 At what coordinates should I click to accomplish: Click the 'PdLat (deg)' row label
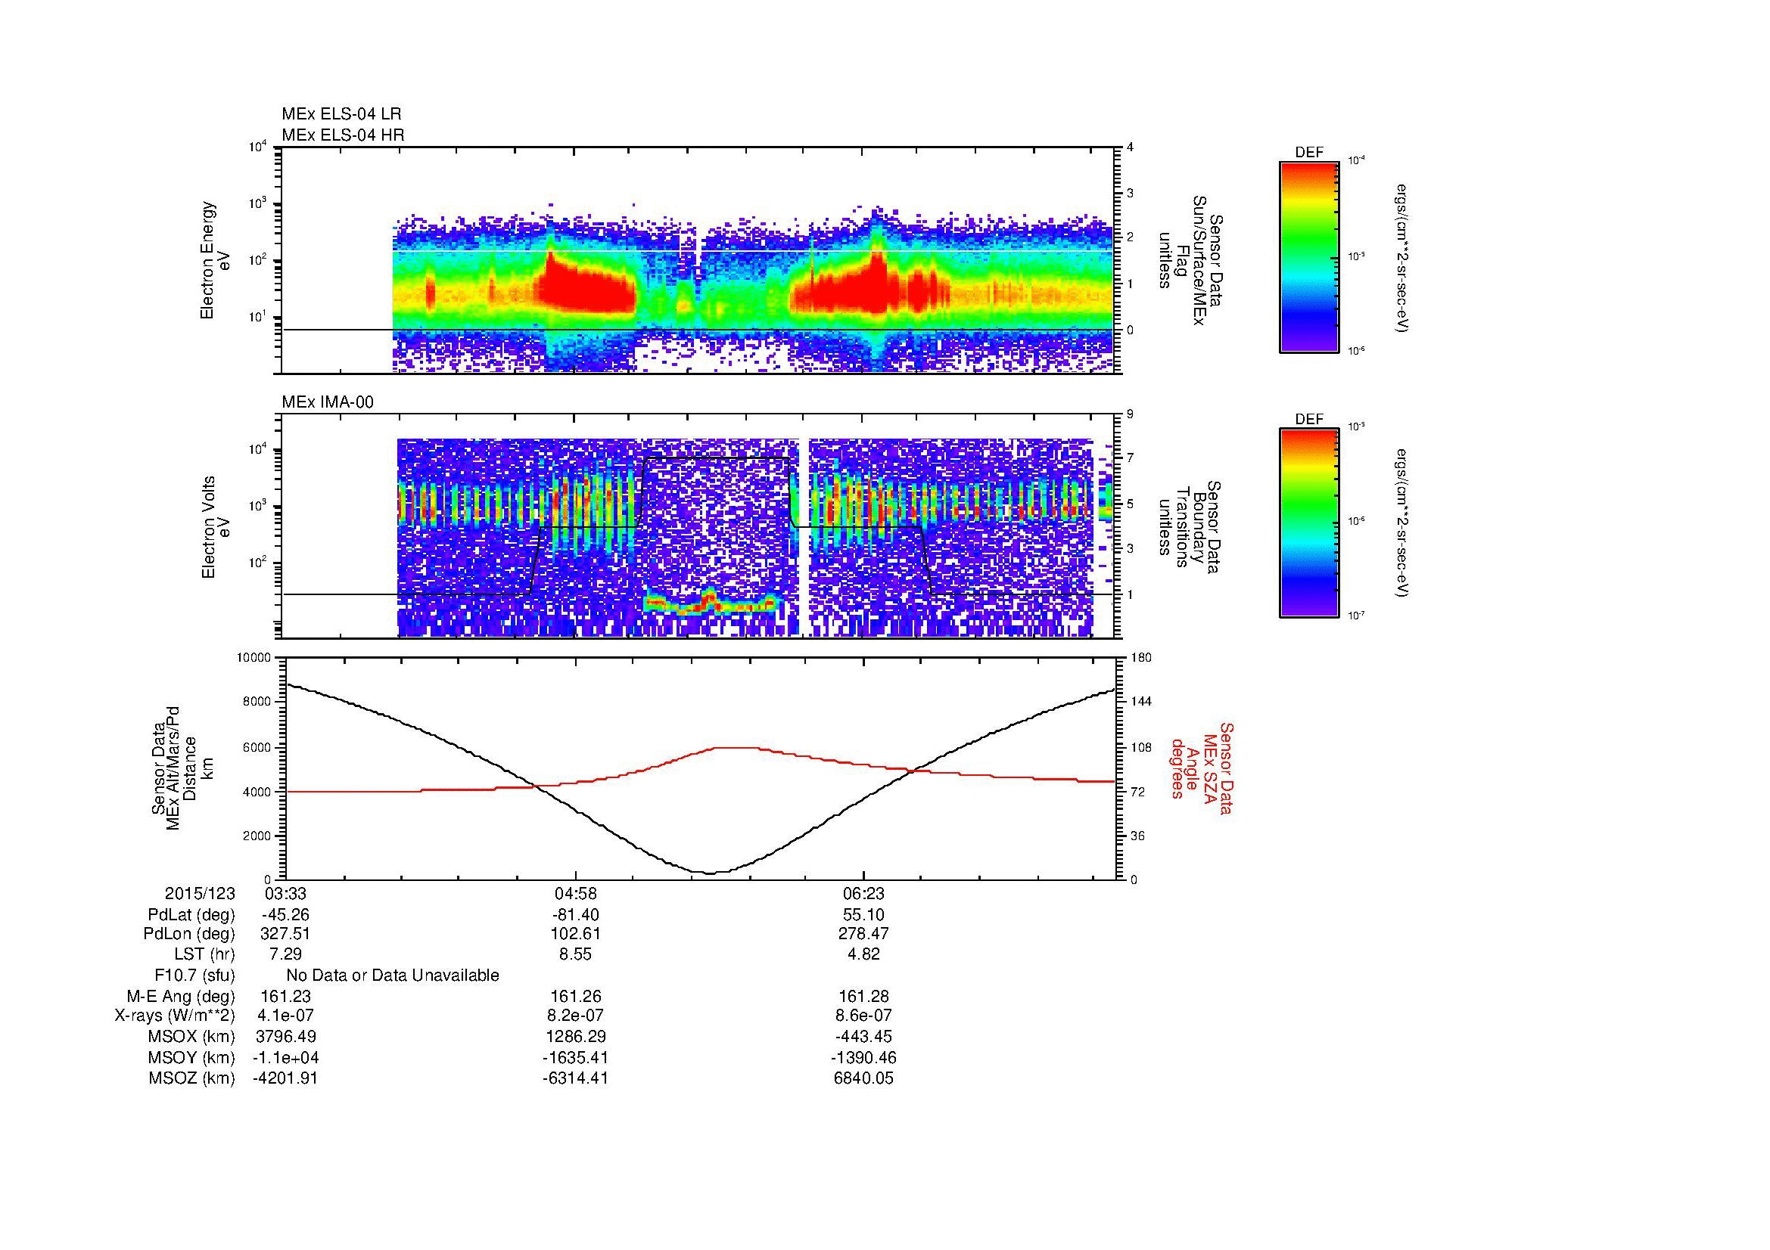coord(191,915)
